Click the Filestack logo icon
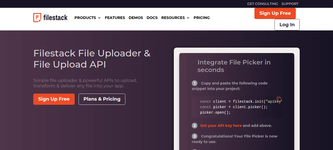This screenshot has width=333, height=150. click(x=37, y=17)
